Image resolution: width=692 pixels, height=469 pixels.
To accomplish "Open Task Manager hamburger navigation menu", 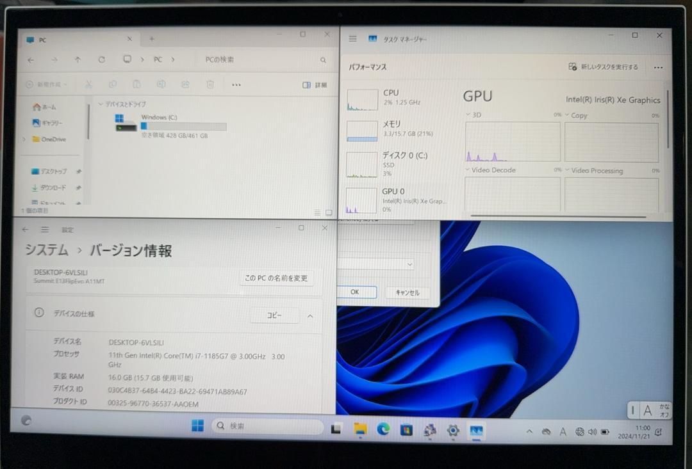I will (x=352, y=39).
